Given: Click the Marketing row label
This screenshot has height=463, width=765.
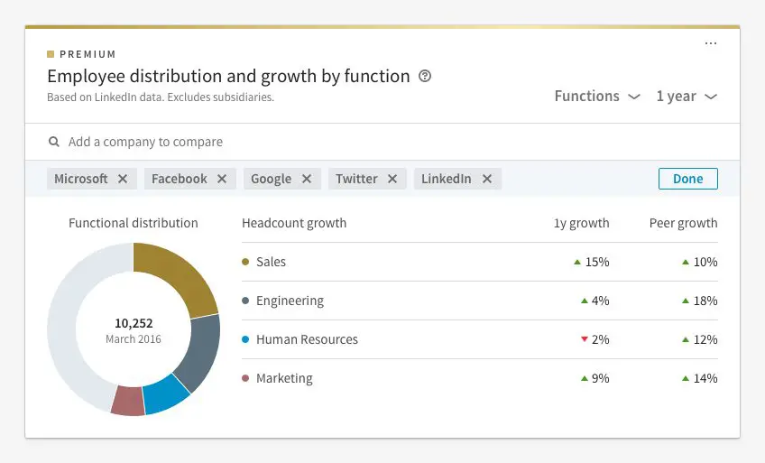Looking at the screenshot, I should tap(284, 378).
